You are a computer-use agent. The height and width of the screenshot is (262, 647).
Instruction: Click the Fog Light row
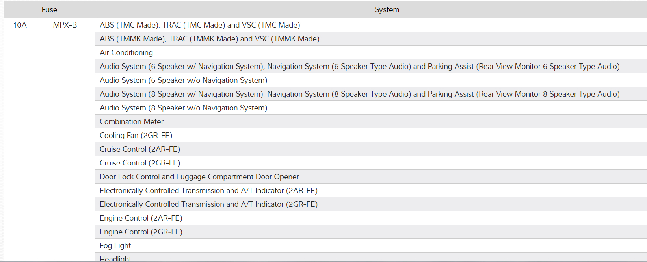click(115, 245)
